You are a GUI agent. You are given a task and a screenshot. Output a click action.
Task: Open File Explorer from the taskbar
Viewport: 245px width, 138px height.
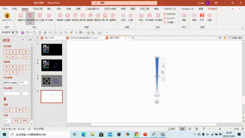tap(92, 135)
